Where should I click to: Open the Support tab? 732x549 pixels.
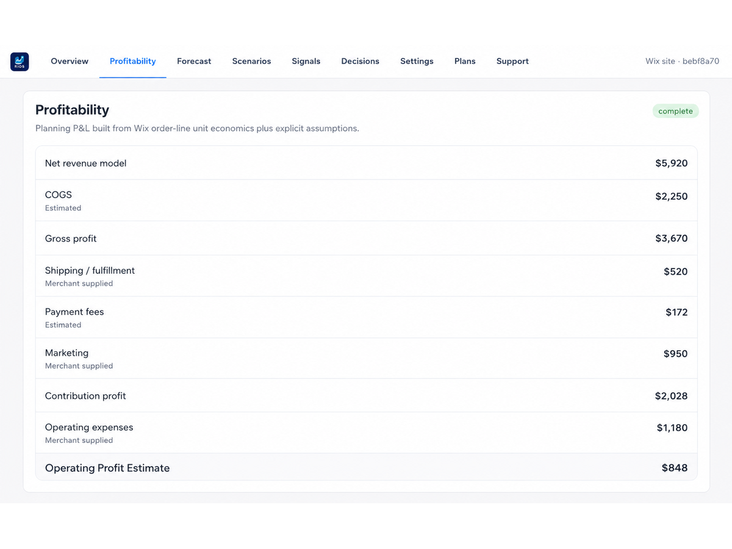coord(512,61)
